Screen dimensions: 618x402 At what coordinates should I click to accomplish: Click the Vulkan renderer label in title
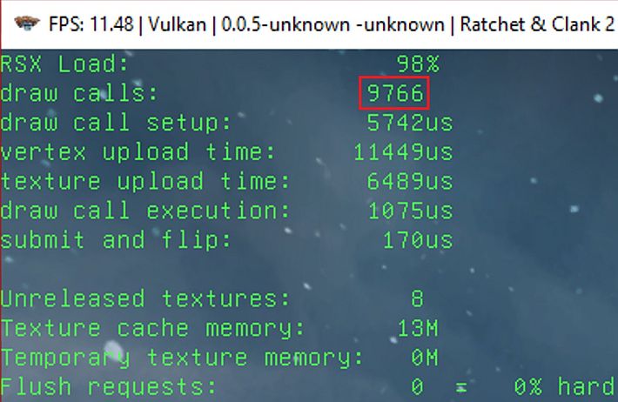point(178,24)
